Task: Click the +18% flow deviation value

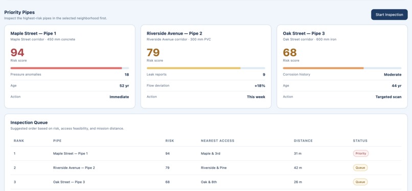Action: [260, 85]
